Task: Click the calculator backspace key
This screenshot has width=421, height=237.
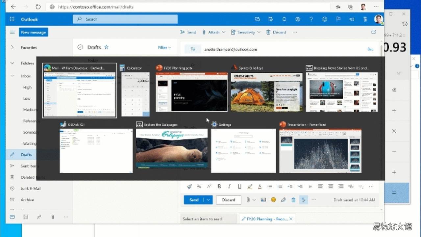Action: 394,90
